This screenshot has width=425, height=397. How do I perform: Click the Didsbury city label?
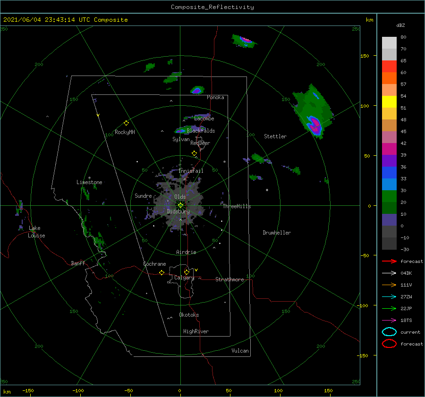pyautogui.click(x=178, y=211)
